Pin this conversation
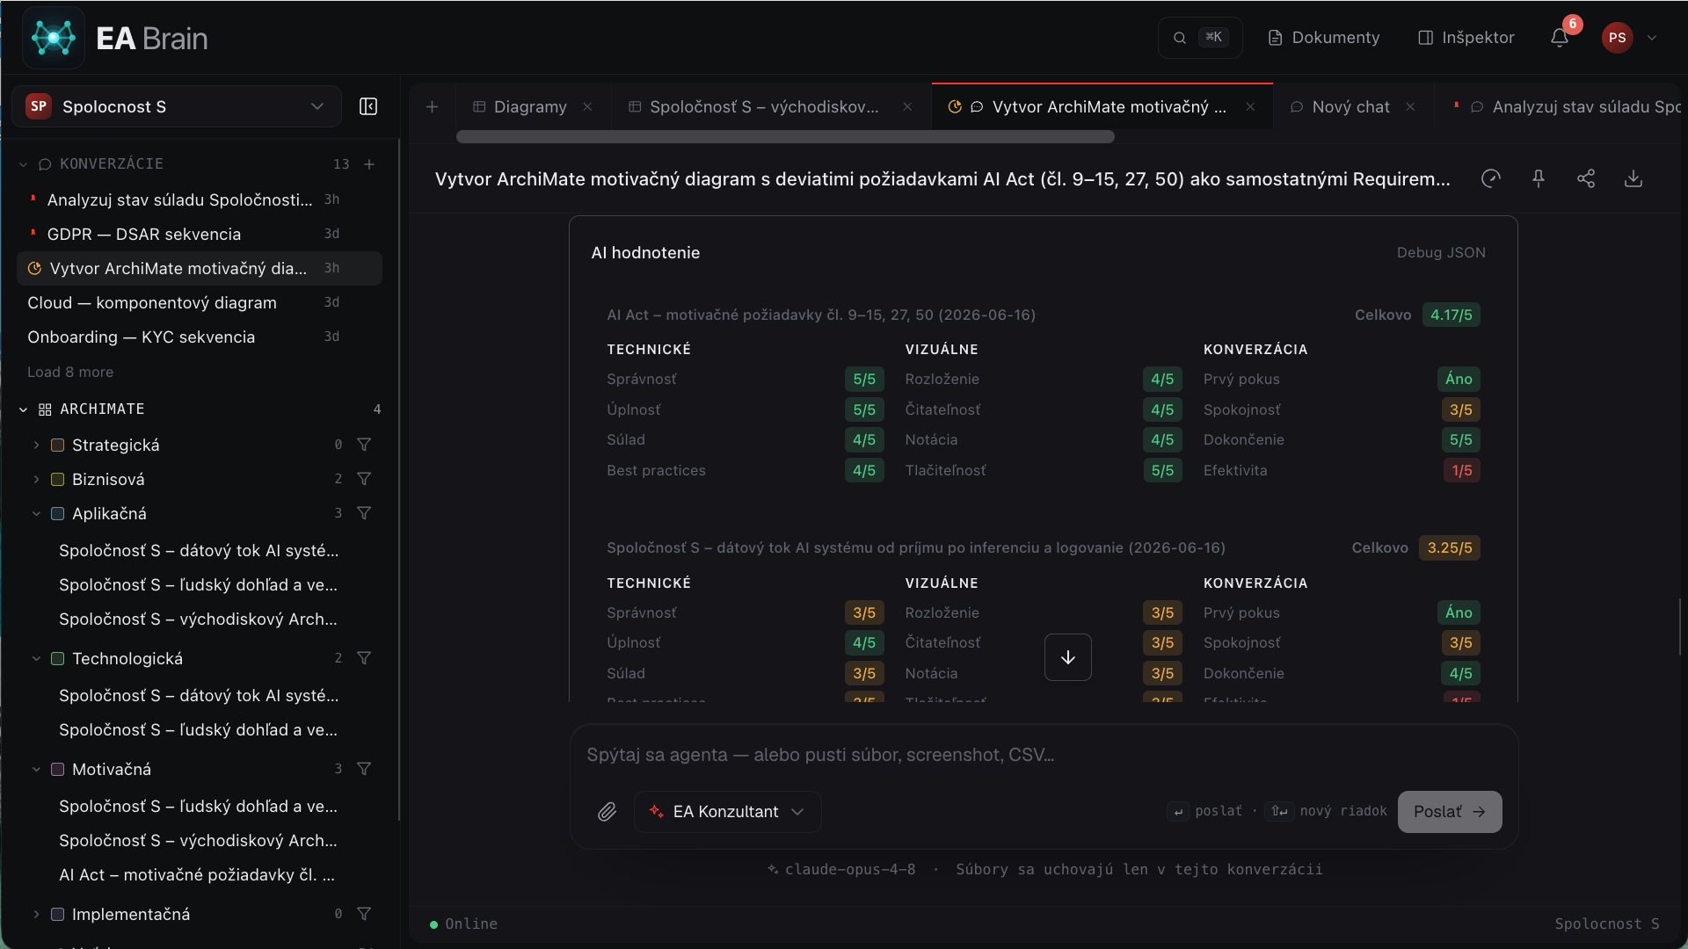Viewport: 1688px width, 949px height. [1539, 178]
